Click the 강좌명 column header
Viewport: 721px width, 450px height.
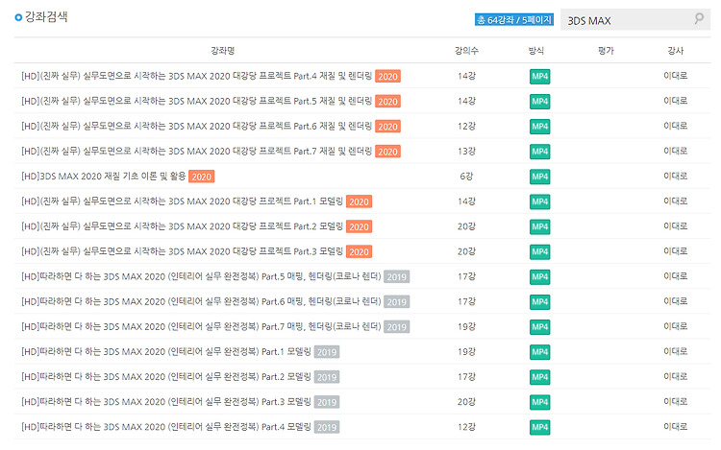[x=223, y=51]
